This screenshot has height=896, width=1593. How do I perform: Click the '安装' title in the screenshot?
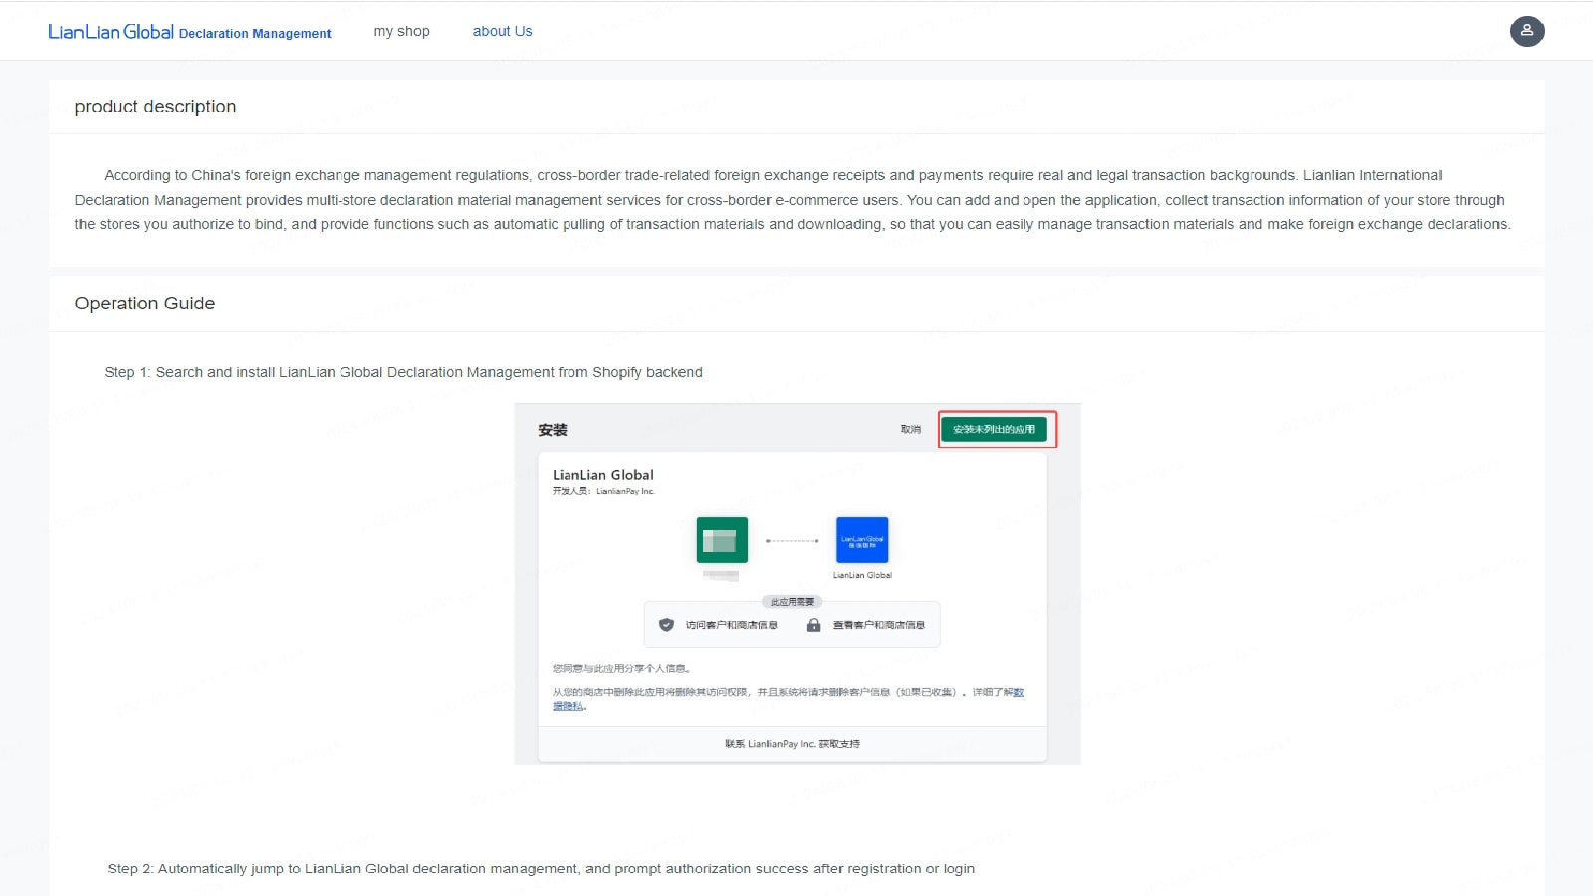[553, 430]
